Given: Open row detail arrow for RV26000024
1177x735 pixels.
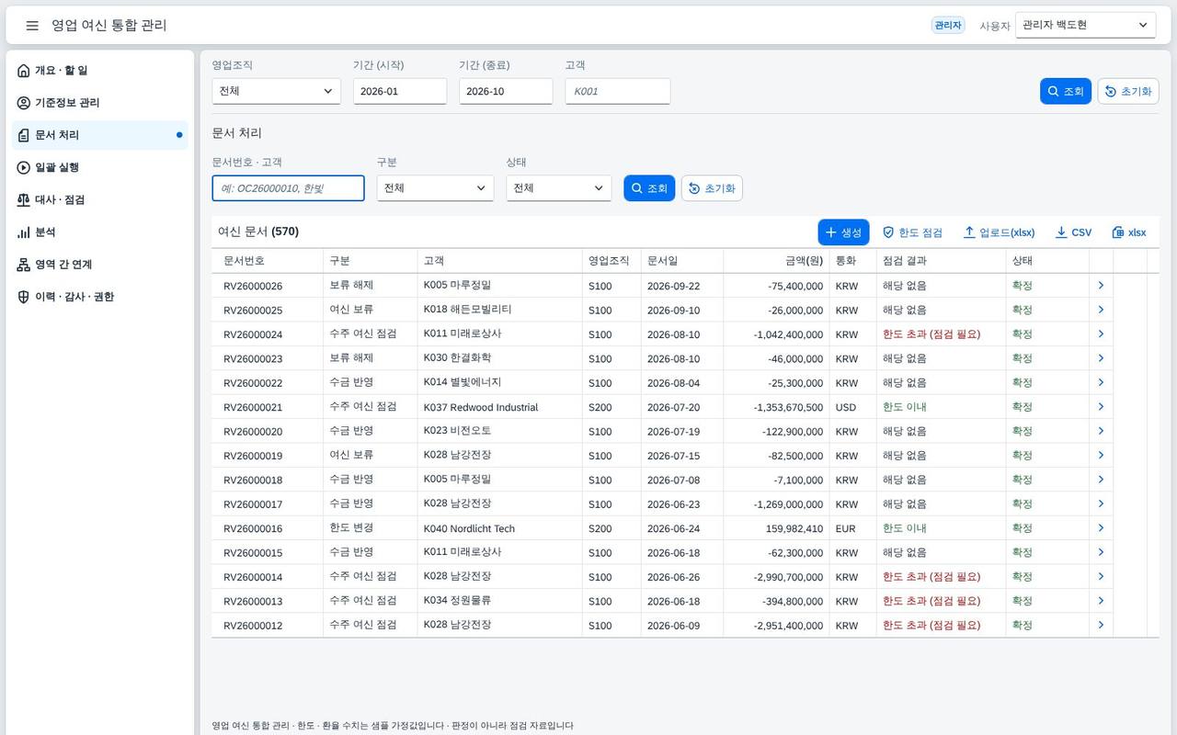Looking at the screenshot, I should [1101, 334].
